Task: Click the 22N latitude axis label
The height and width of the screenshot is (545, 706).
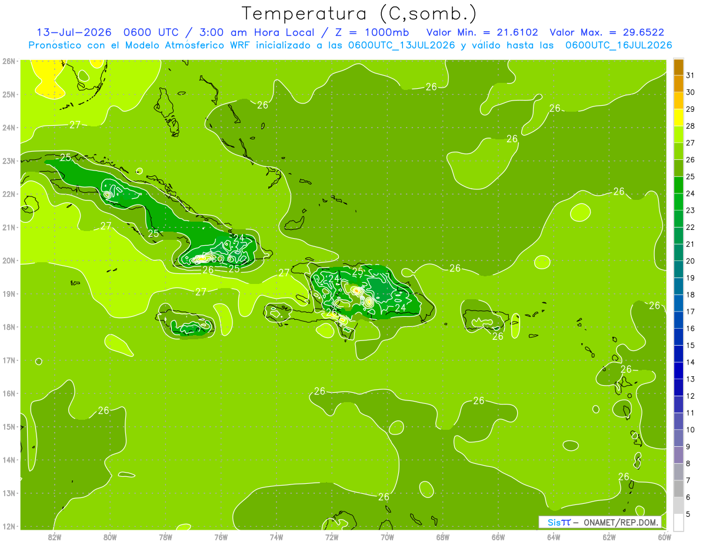Action: [x=8, y=194]
